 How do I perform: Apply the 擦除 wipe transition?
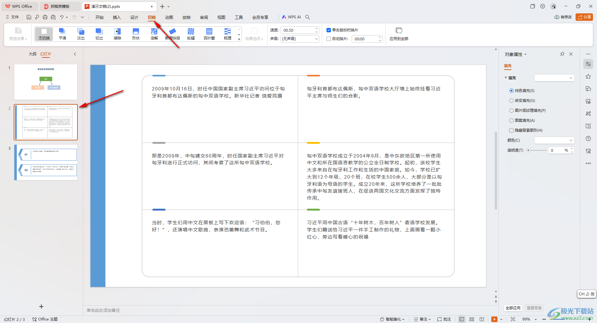(117, 34)
